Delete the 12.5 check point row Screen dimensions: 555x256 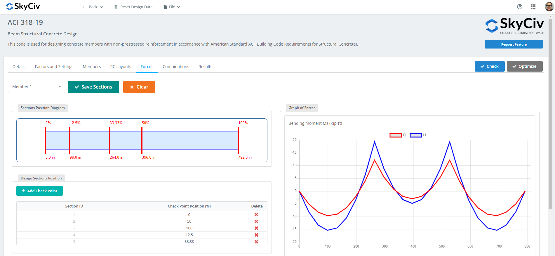(256, 235)
